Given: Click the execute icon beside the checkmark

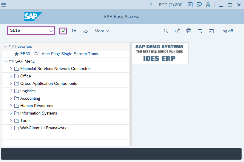Looking at the screenshot, I should tap(74, 31).
